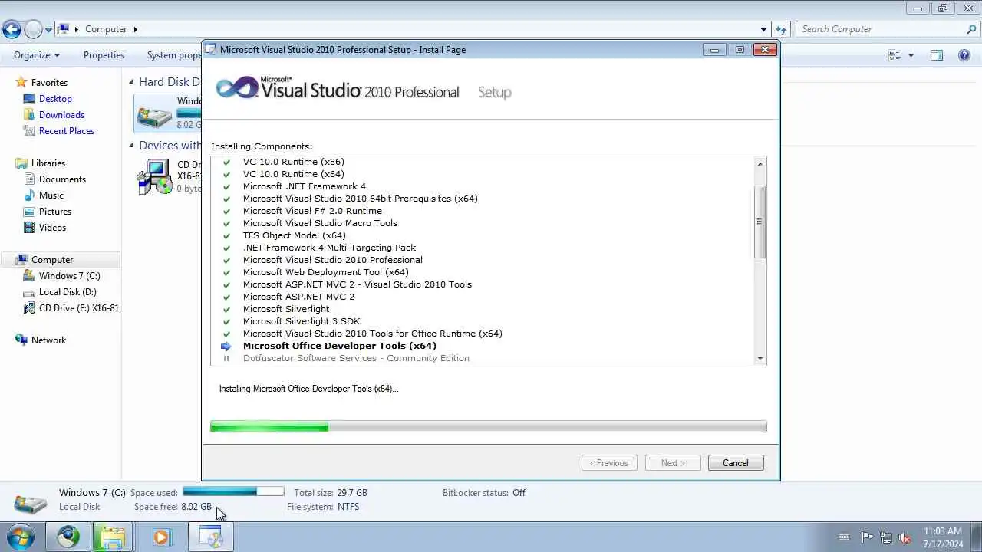Open Action Center flag in tray
The height and width of the screenshot is (552, 982).
pos(867,537)
